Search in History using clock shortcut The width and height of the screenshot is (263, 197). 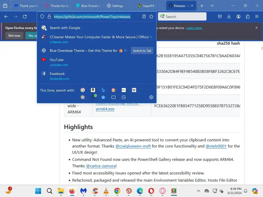point(124,97)
